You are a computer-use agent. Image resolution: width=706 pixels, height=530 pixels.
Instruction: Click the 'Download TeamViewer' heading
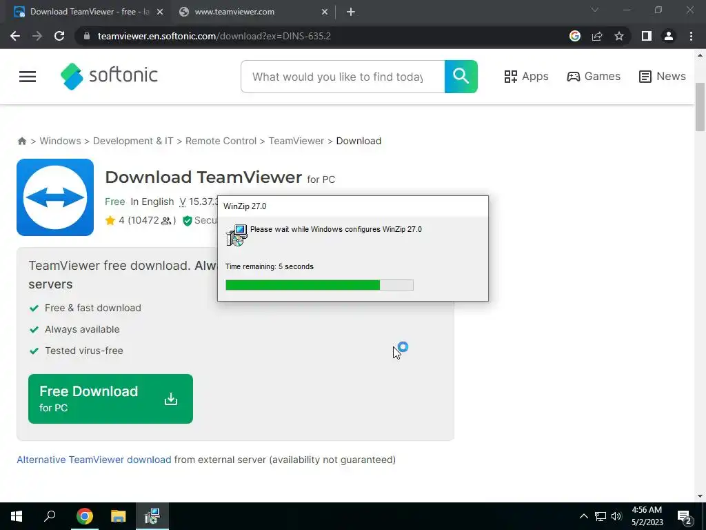(203, 177)
